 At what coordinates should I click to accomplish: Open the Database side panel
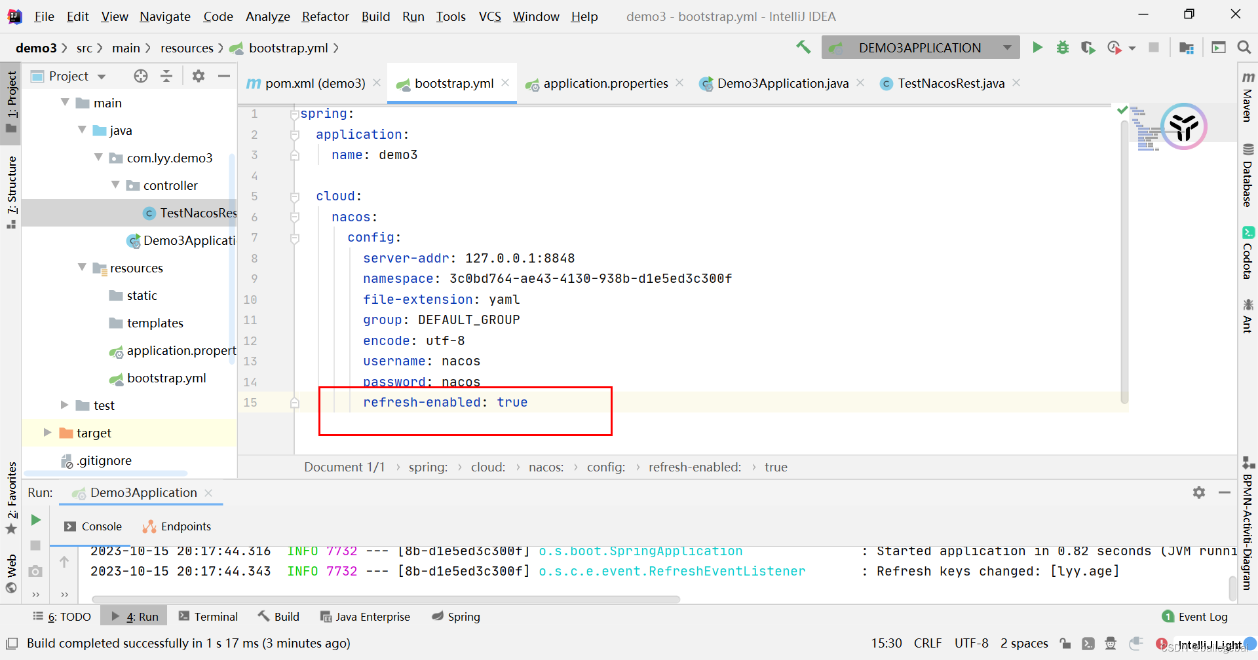pyautogui.click(x=1248, y=175)
